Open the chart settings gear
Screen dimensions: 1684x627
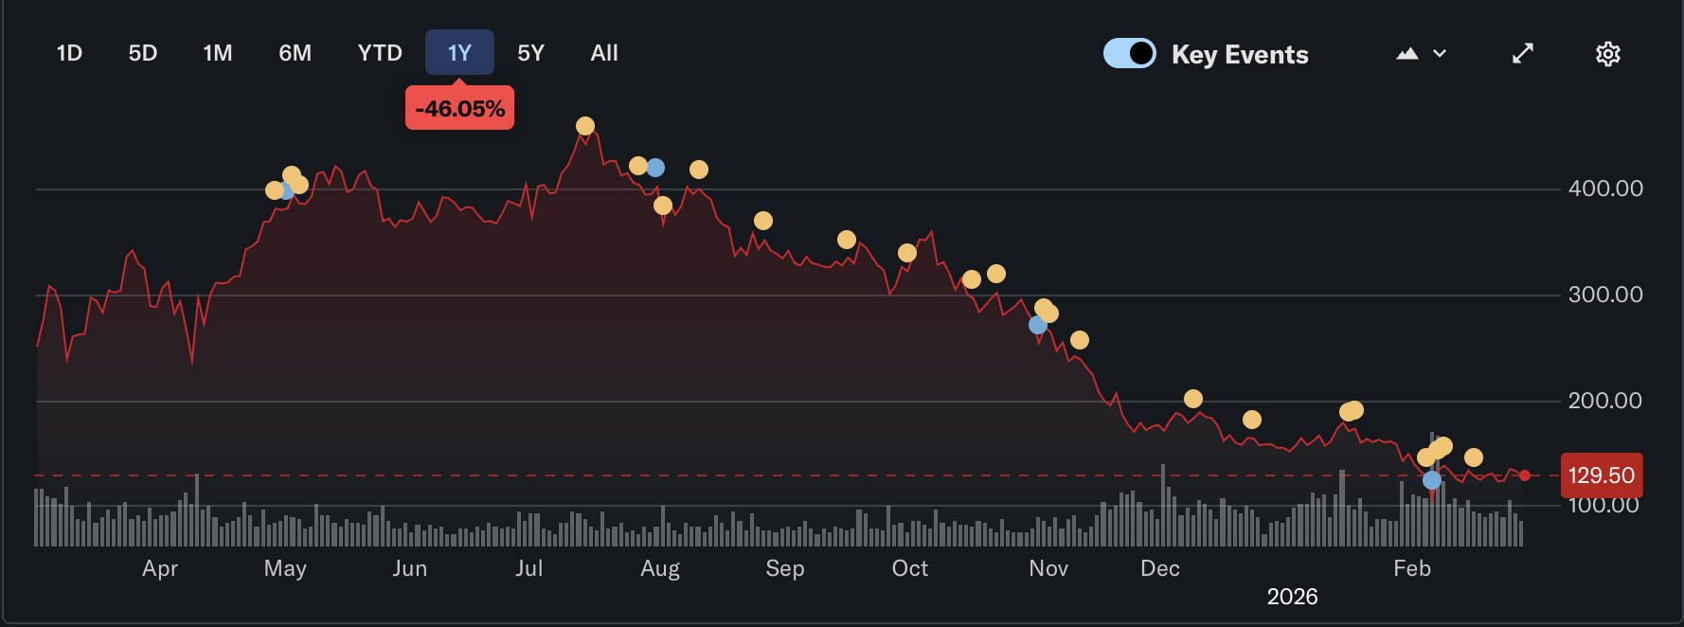point(1607,54)
